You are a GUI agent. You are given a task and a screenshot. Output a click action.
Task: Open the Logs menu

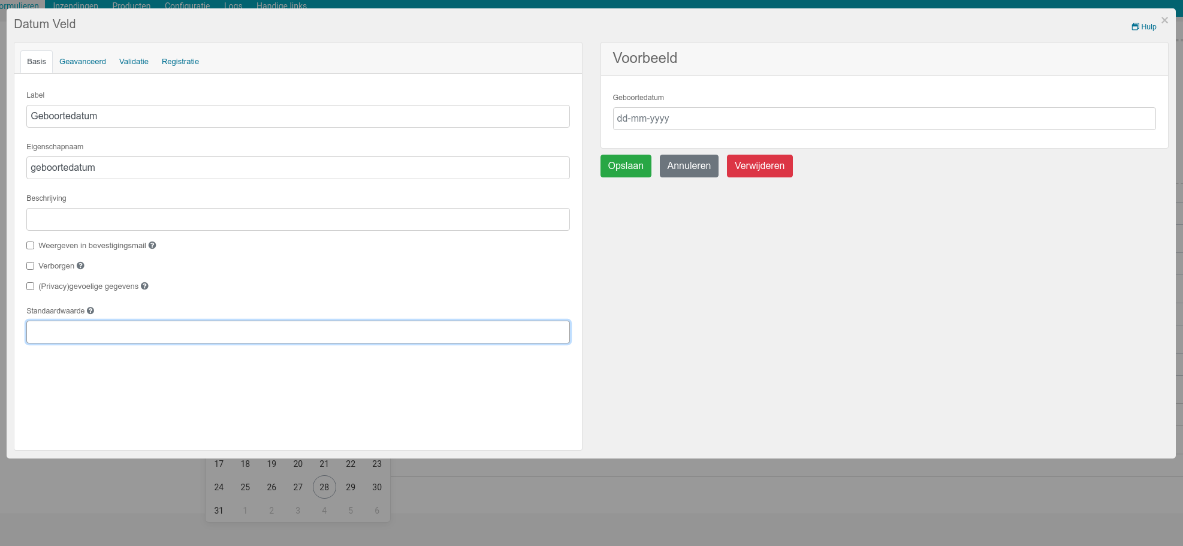click(x=233, y=5)
